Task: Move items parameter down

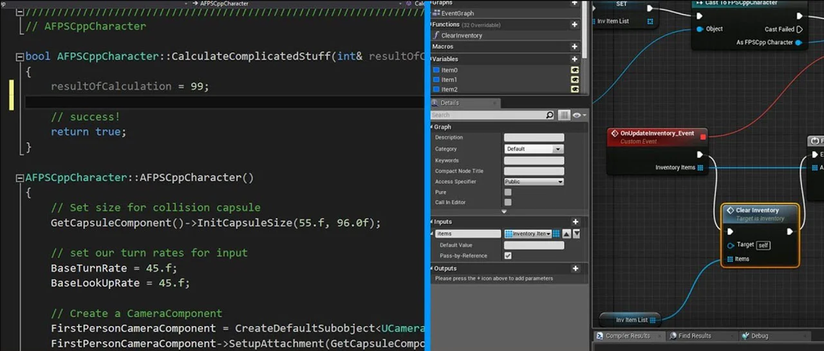Action: (x=576, y=234)
